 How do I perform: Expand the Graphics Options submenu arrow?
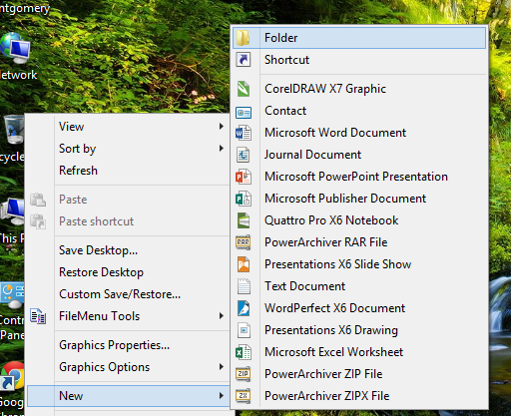point(222,367)
